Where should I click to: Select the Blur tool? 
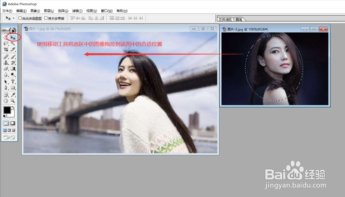coord(5,75)
